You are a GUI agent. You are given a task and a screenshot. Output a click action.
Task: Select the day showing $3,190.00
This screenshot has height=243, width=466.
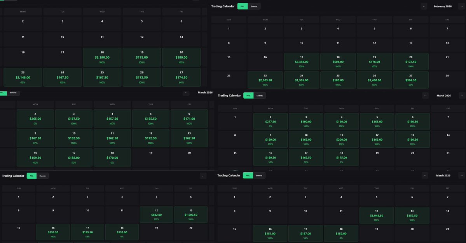[102, 57]
